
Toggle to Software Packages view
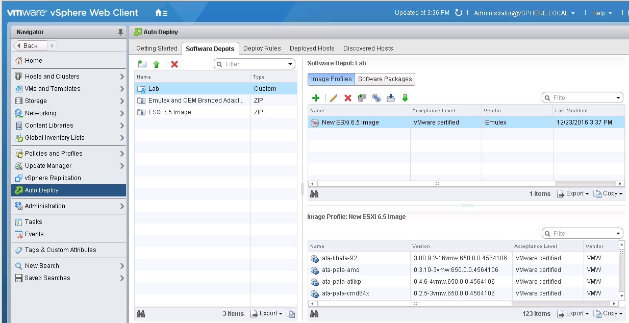pyautogui.click(x=385, y=79)
